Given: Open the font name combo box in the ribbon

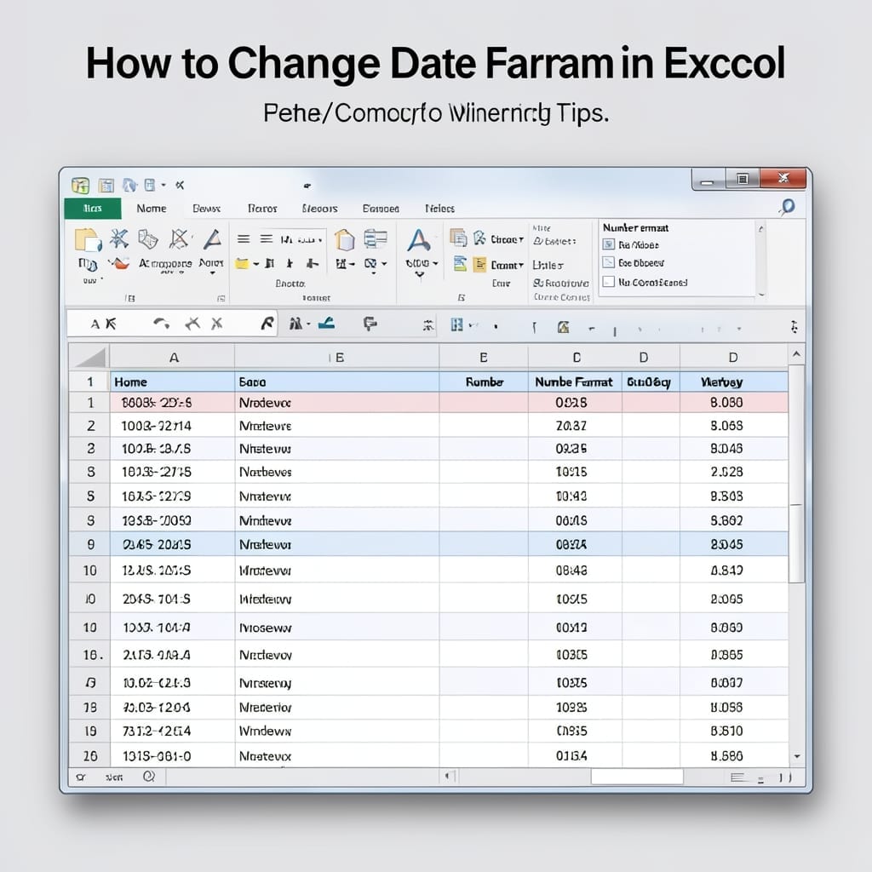Looking at the screenshot, I should pos(301,239).
